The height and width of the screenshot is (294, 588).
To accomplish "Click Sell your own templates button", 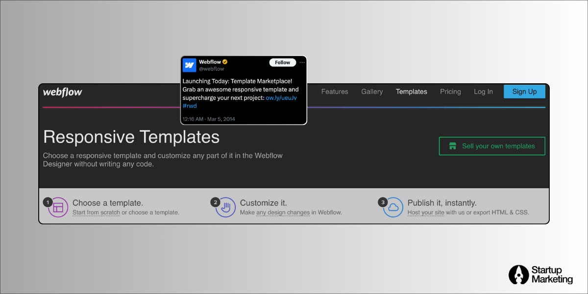I will (x=492, y=146).
